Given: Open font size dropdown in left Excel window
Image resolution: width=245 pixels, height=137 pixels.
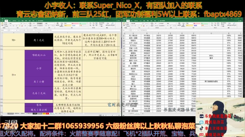Looking at the screenshot, I should click(x=23, y=23).
